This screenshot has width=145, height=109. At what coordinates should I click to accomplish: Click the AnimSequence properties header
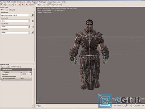click(16, 69)
